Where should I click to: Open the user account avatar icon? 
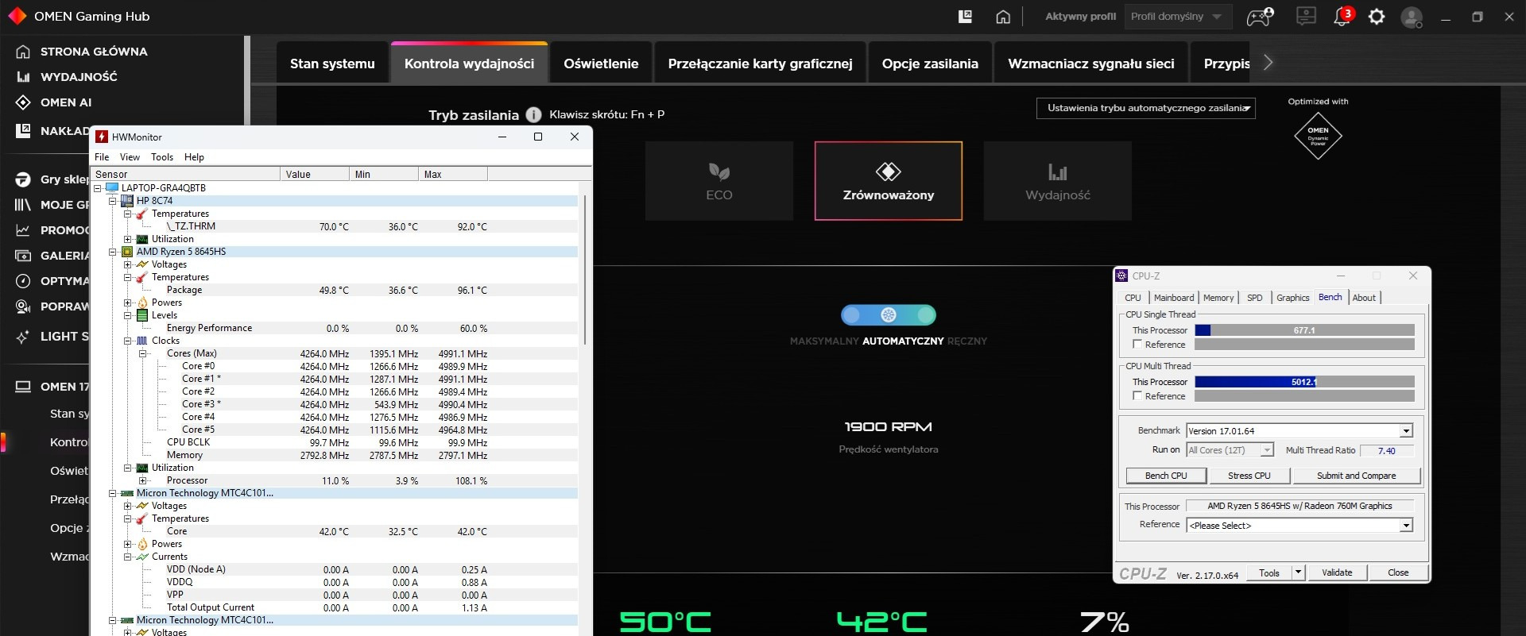tap(1412, 17)
